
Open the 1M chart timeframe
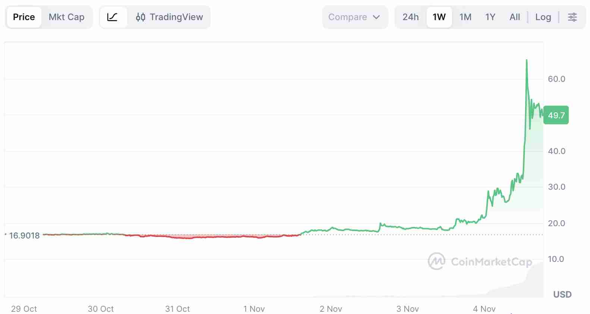[x=465, y=17]
